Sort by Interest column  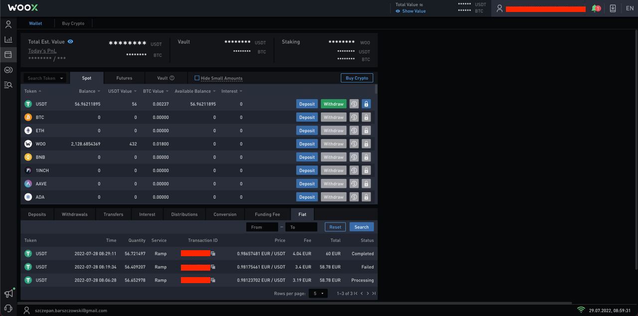coord(232,91)
